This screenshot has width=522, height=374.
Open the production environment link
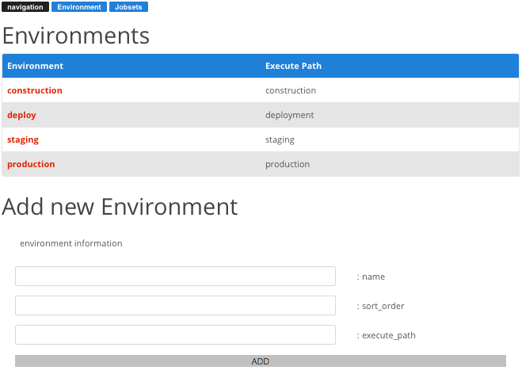point(31,164)
